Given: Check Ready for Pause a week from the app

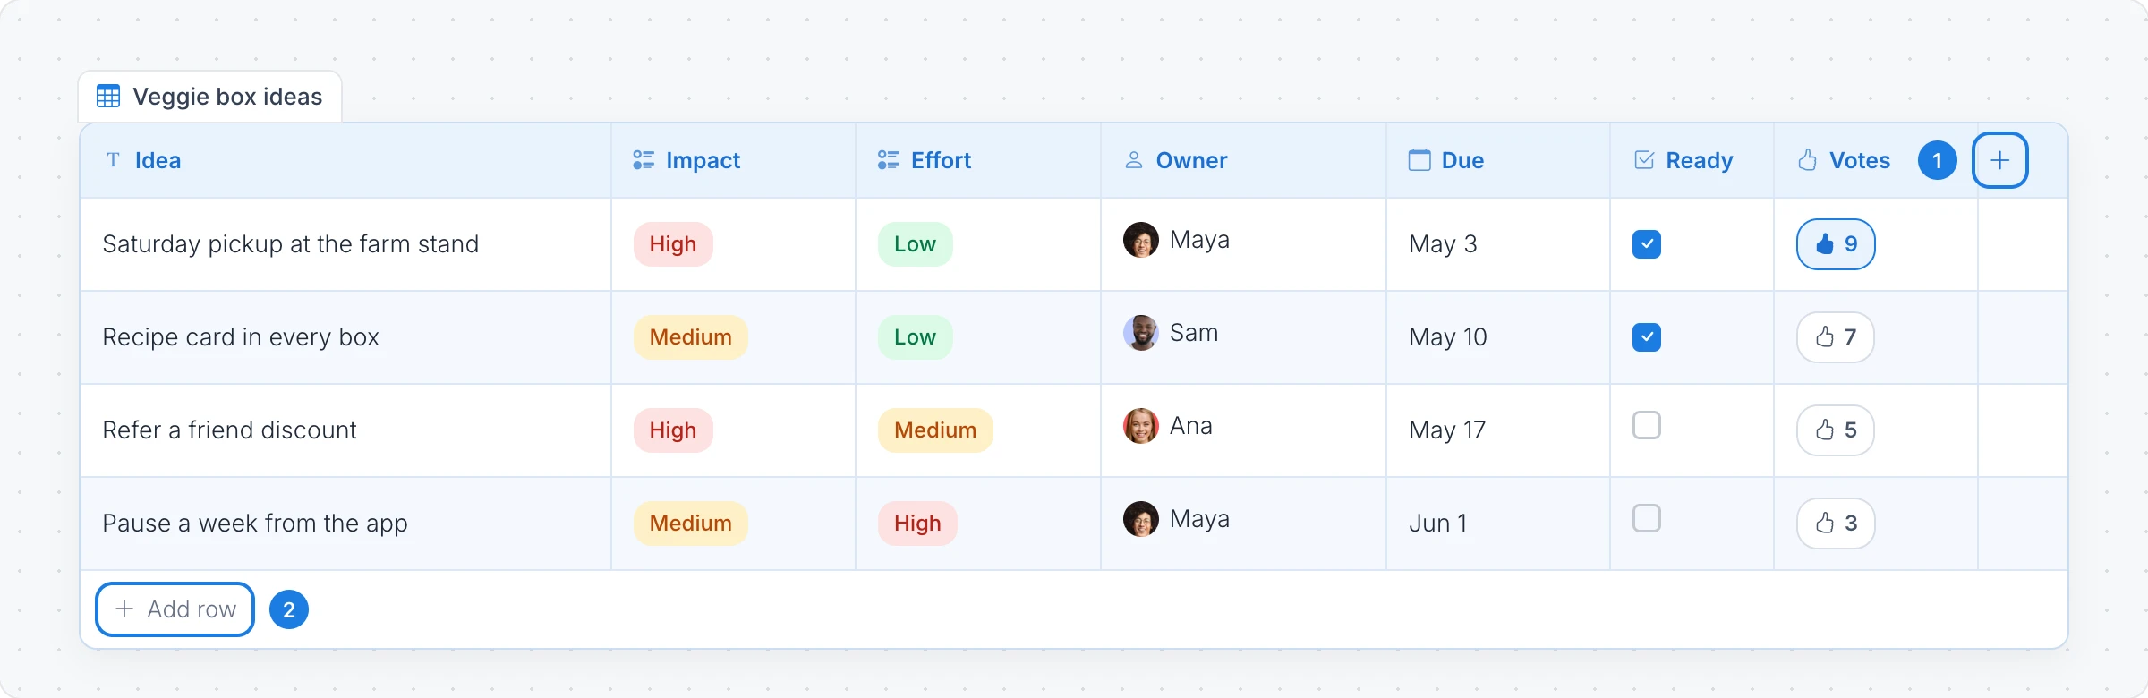Looking at the screenshot, I should point(1647,518).
